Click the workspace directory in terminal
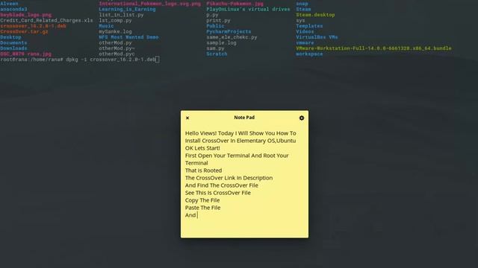Screen dimensions: 478x268 pos(309,54)
